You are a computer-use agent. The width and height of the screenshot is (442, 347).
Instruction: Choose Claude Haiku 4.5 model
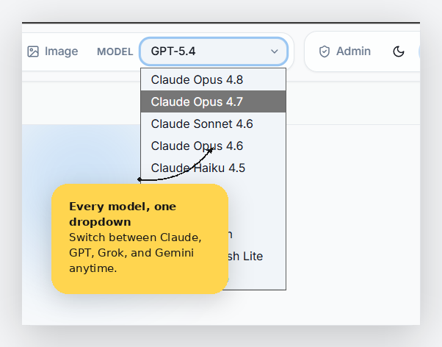[x=214, y=168]
